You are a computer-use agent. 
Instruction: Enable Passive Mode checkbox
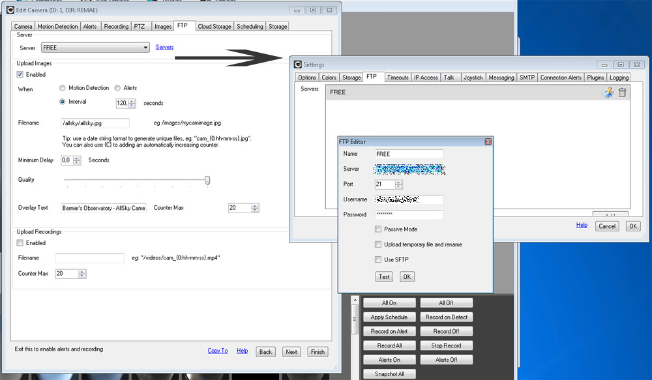[x=378, y=229]
